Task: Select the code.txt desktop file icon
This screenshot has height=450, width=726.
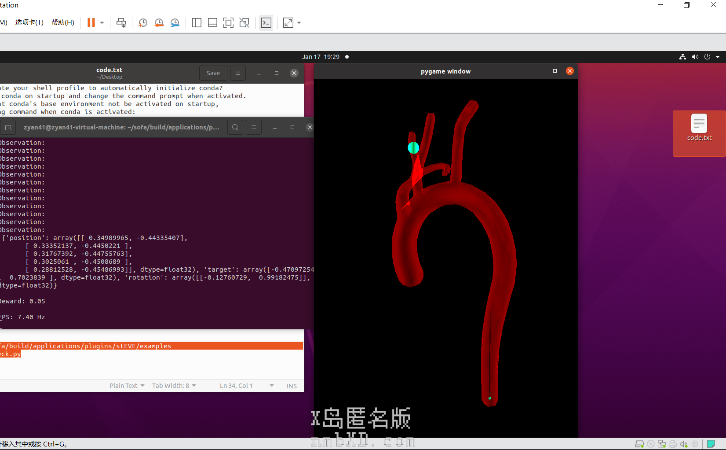Action: pos(699,128)
